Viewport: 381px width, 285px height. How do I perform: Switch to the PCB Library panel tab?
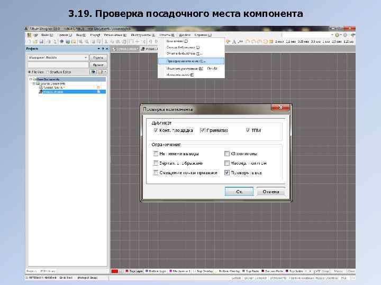tap(48, 271)
